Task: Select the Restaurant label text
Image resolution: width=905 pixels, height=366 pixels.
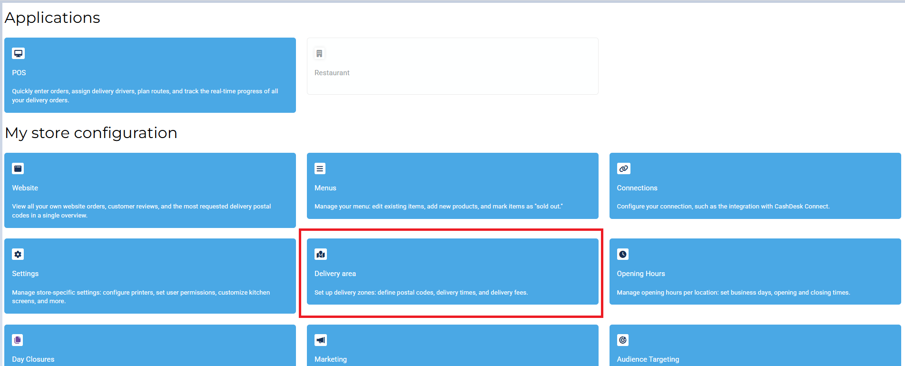Action: pyautogui.click(x=332, y=73)
